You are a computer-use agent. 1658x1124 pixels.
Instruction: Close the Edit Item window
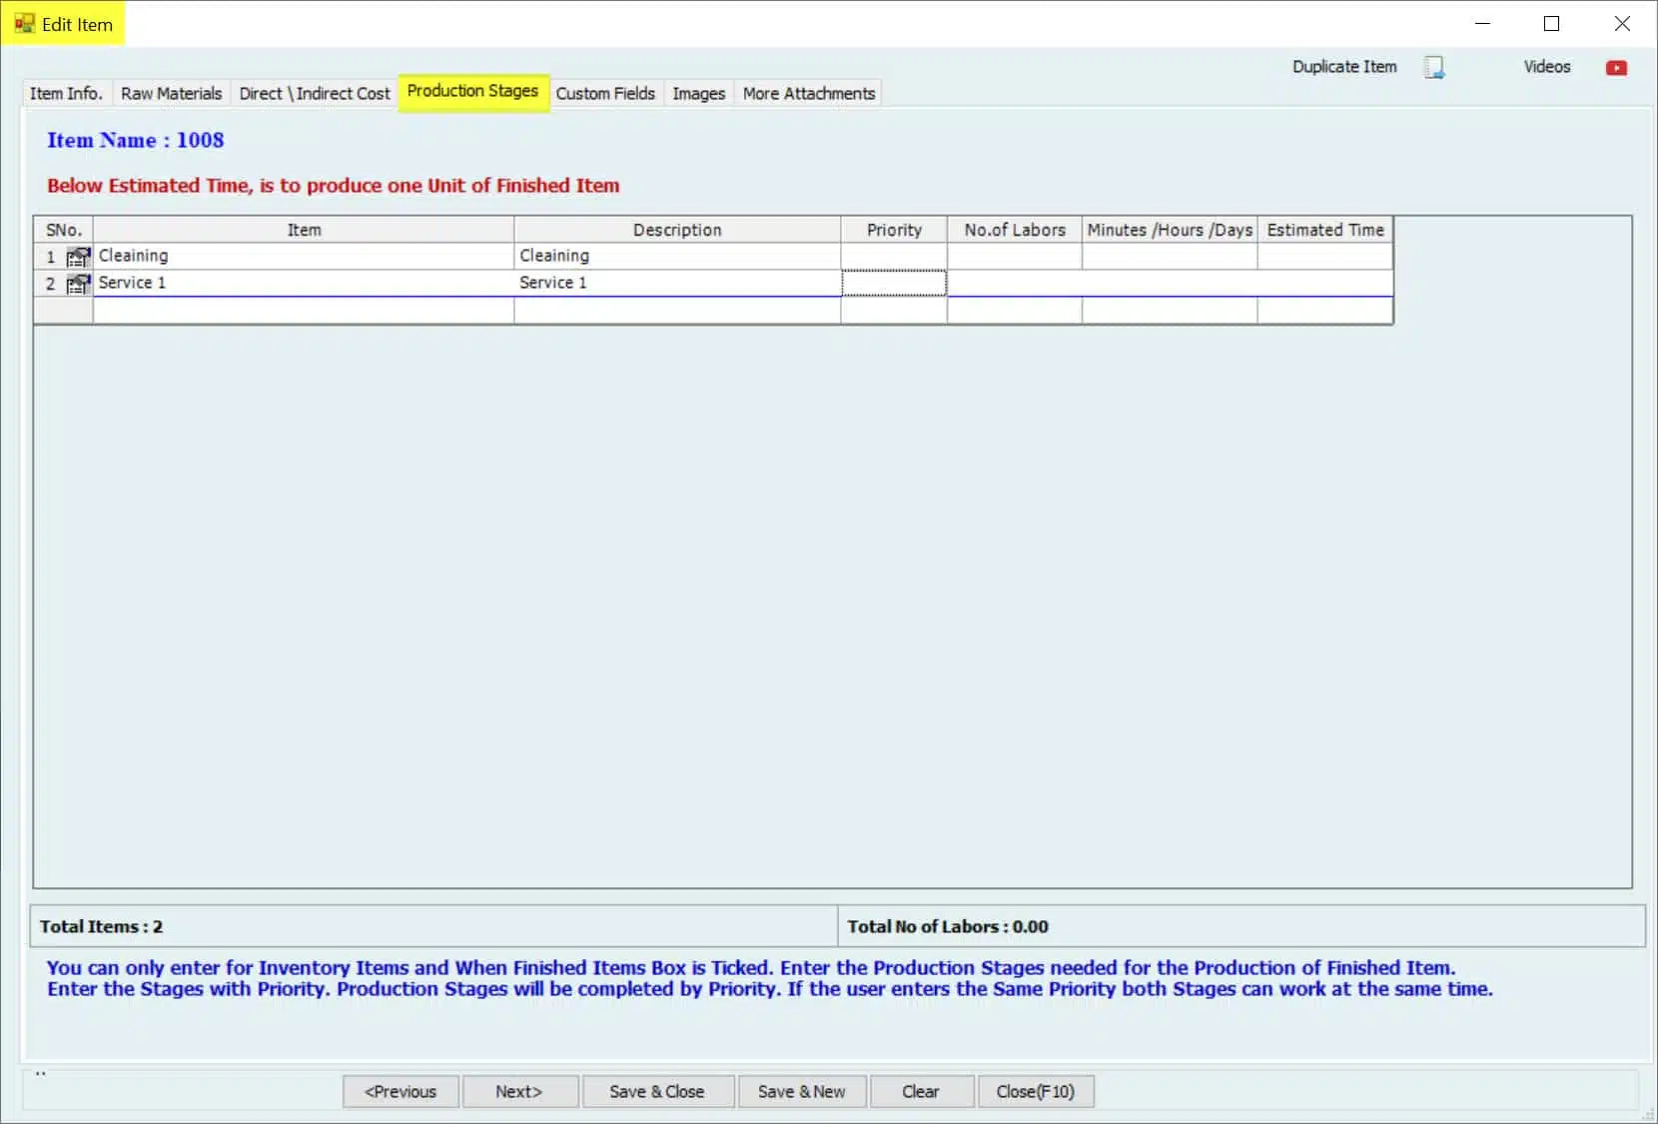(x=1622, y=24)
